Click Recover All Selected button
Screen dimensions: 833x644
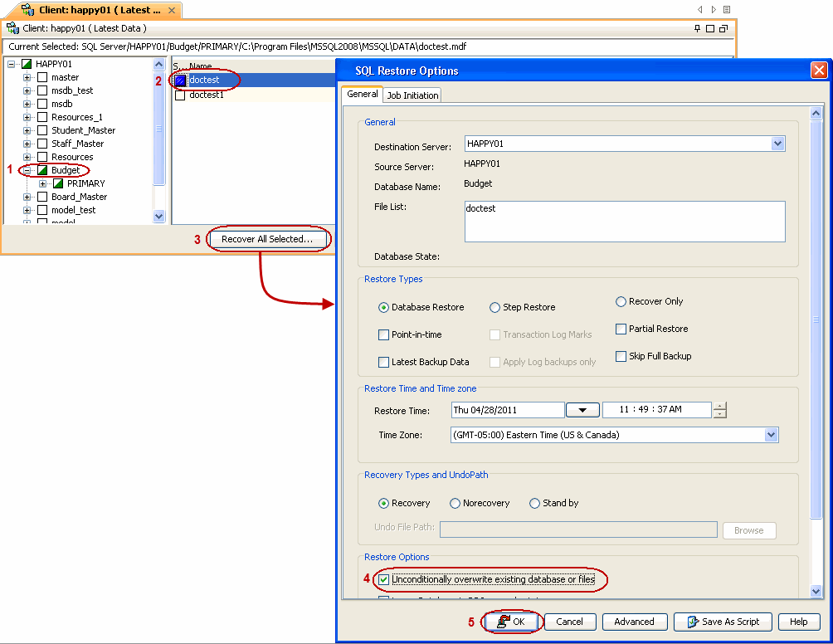pyautogui.click(x=267, y=239)
